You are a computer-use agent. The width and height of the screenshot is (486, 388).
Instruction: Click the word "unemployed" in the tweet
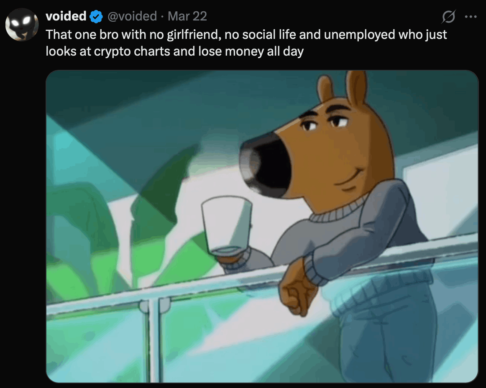coord(360,35)
